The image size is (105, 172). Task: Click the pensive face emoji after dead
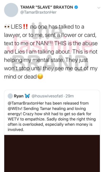click(40, 77)
